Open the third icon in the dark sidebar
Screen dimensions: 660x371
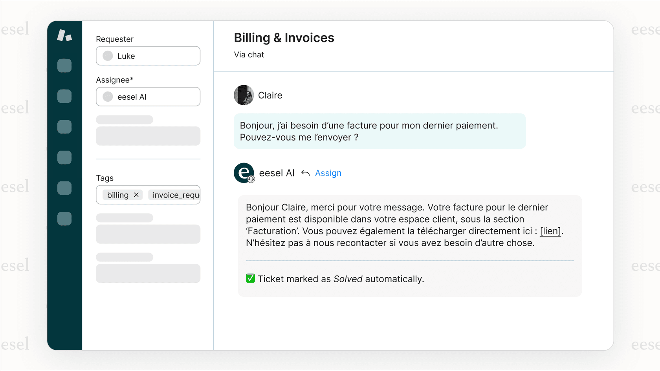pos(64,127)
